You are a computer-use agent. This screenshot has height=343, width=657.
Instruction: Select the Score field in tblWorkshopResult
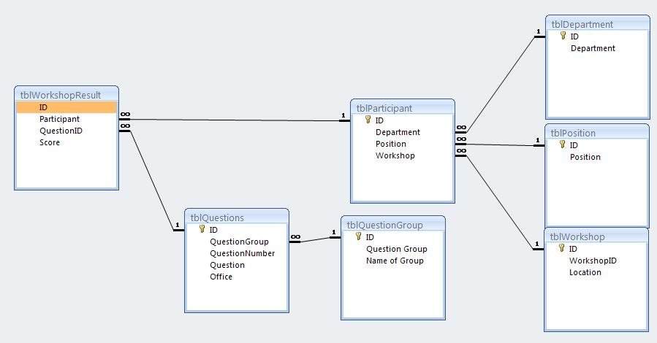(x=50, y=142)
